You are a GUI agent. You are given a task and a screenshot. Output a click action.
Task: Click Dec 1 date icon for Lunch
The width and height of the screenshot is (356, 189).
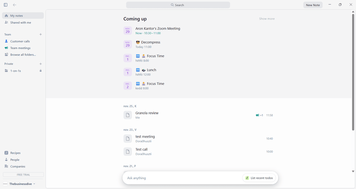[x=128, y=72]
